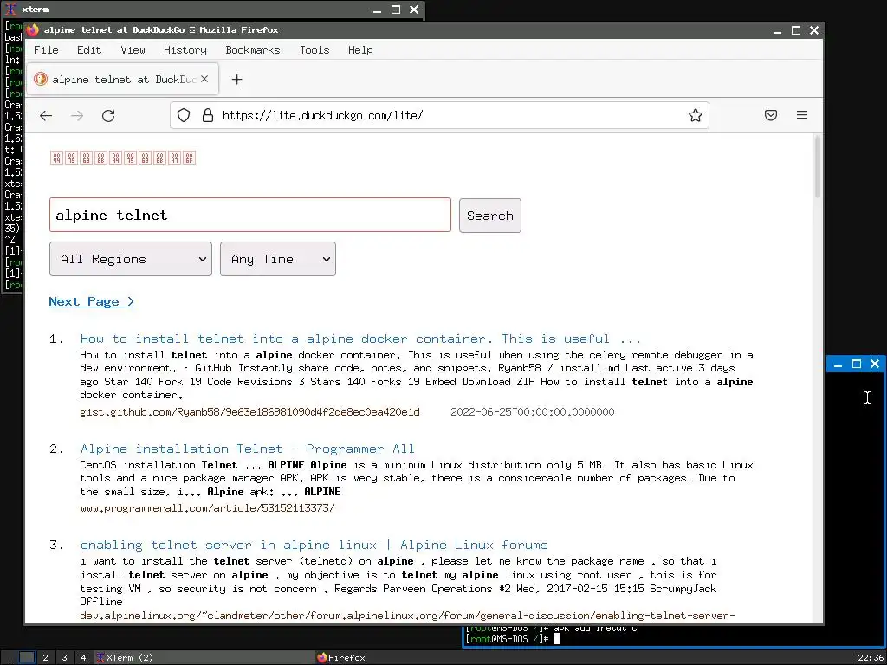Close the alpine telnet DuckDuckGo tab
The image size is (887, 665).
pos(204,79)
